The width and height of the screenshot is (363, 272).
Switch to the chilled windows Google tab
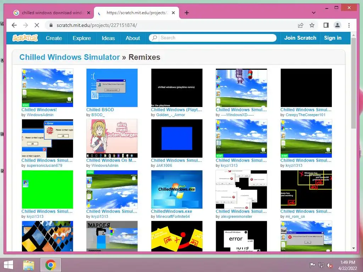[52, 13]
